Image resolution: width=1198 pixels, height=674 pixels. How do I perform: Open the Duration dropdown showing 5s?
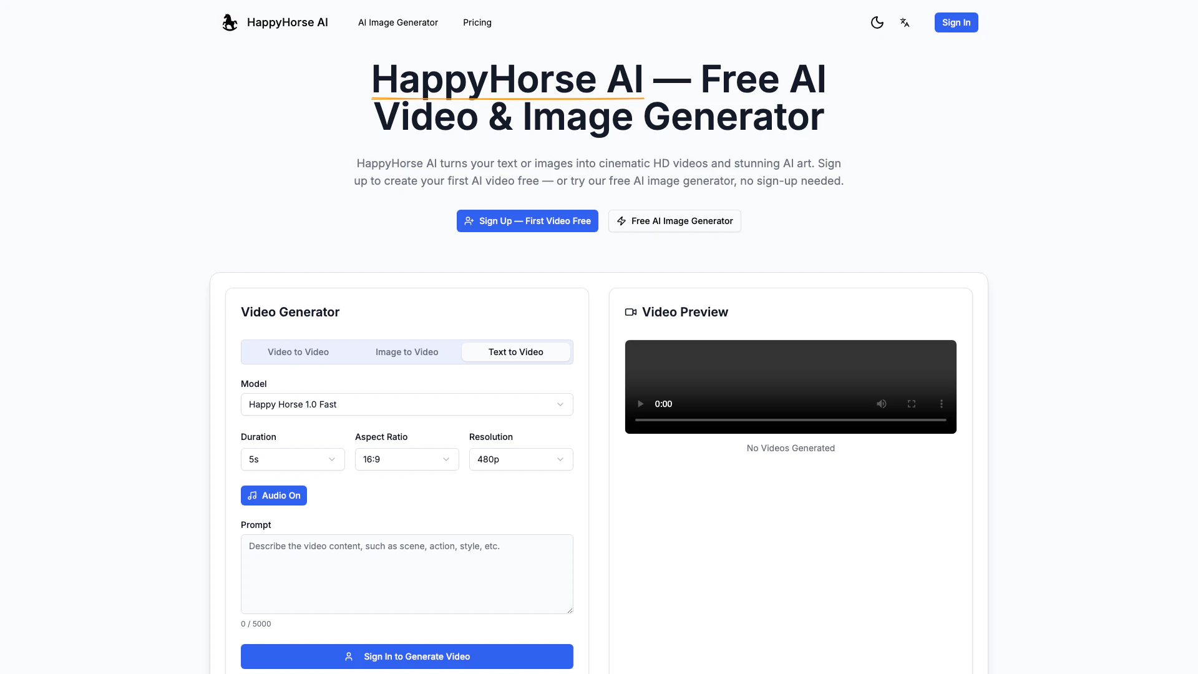[x=293, y=459]
